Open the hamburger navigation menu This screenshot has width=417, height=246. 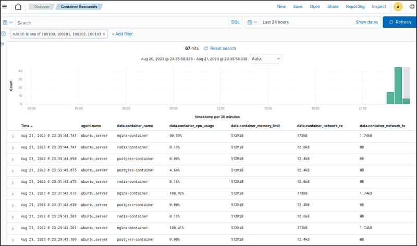(5, 7)
